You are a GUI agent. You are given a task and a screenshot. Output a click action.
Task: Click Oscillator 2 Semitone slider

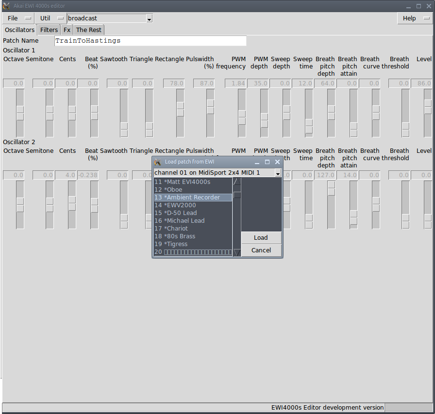pyautogui.click(x=50, y=205)
